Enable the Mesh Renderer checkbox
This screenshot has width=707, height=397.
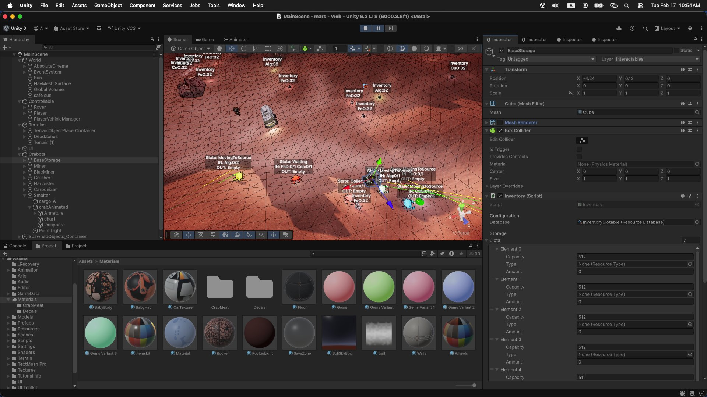tap(500, 122)
